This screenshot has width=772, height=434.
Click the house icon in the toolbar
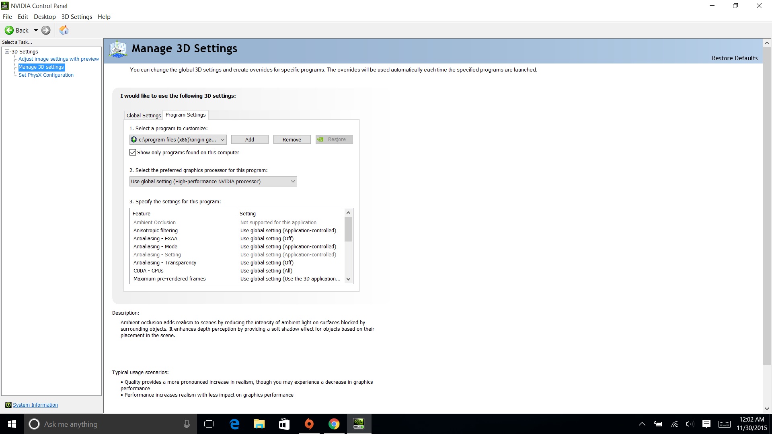point(64,30)
